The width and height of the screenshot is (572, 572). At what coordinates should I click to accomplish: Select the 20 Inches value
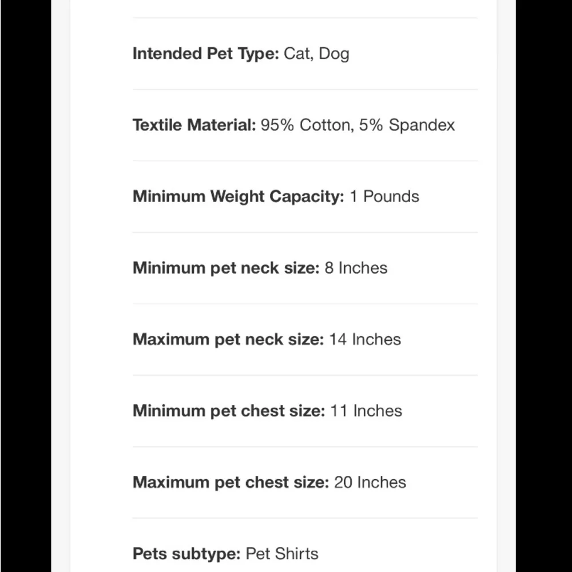[370, 483]
